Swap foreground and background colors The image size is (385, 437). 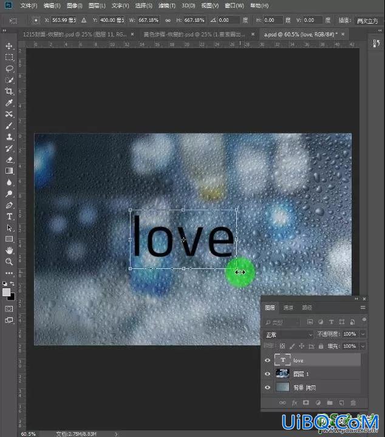coord(12,283)
